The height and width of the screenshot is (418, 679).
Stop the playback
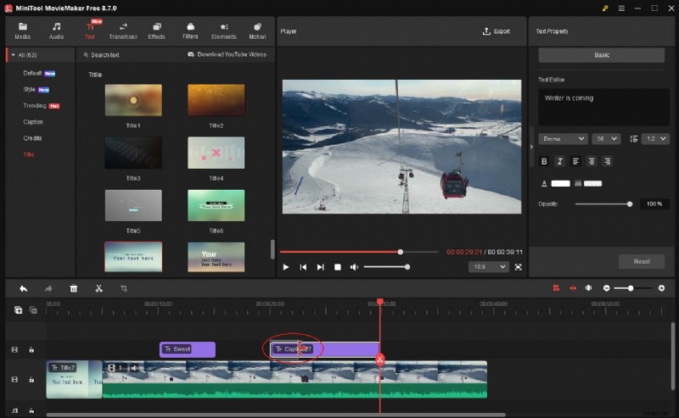(x=338, y=267)
